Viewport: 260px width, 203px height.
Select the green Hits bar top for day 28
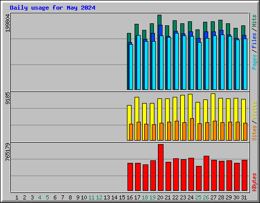tap(220, 25)
